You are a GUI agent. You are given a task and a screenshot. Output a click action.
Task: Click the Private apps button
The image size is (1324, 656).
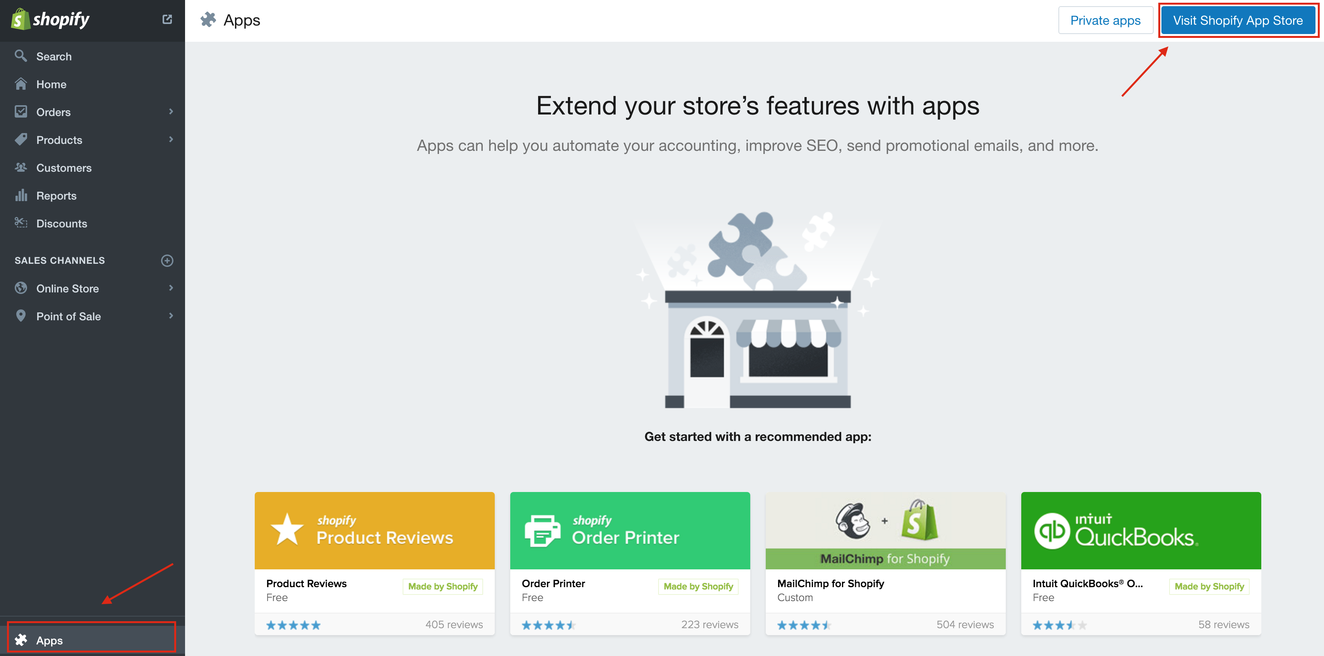coord(1105,20)
